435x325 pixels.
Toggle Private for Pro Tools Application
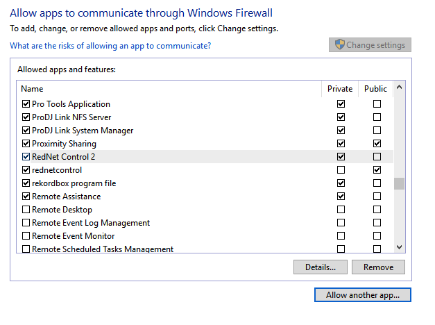(x=341, y=104)
